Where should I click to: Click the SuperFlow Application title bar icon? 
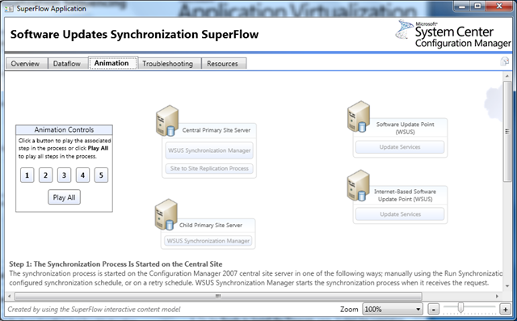[9, 9]
